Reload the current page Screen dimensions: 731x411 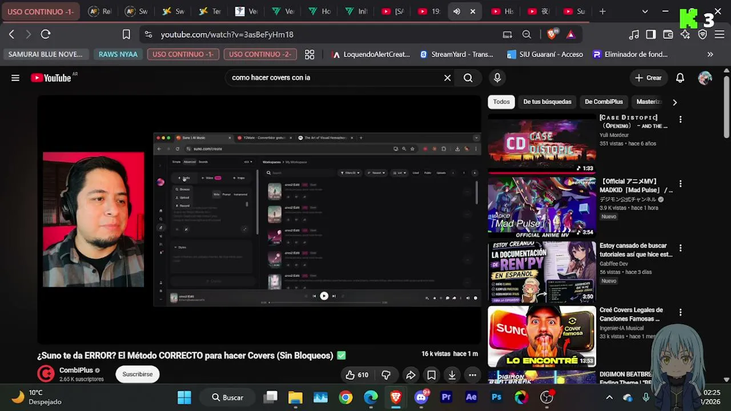click(46, 34)
